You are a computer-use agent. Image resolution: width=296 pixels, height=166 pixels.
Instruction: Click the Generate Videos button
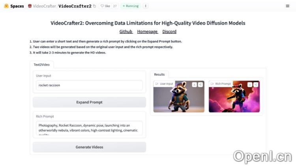click(89, 147)
